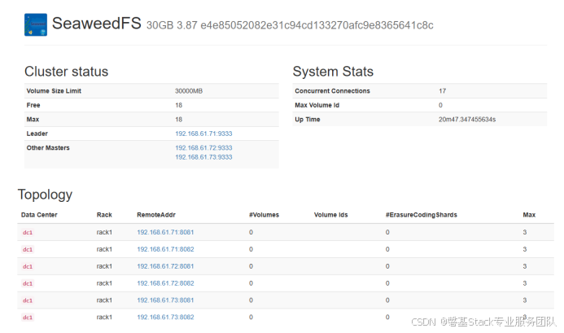Screen dimensions: 564x333
Task: Select the Volume Size Limit label
Action: coord(54,91)
